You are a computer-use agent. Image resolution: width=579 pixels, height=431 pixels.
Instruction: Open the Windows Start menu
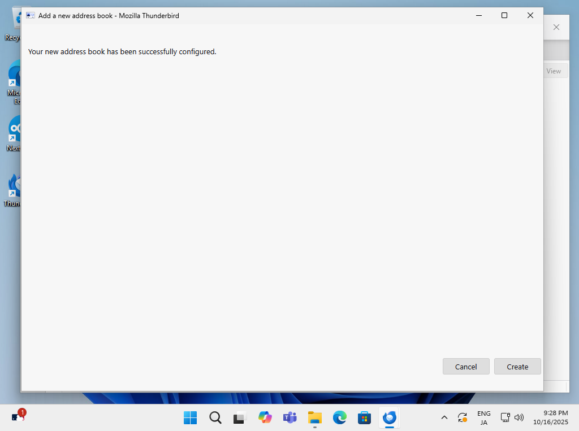pyautogui.click(x=191, y=417)
